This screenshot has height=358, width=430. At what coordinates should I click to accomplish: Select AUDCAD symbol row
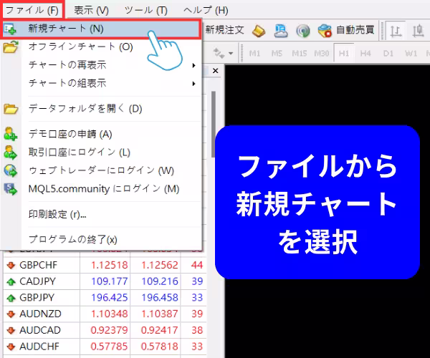pyautogui.click(x=105, y=330)
